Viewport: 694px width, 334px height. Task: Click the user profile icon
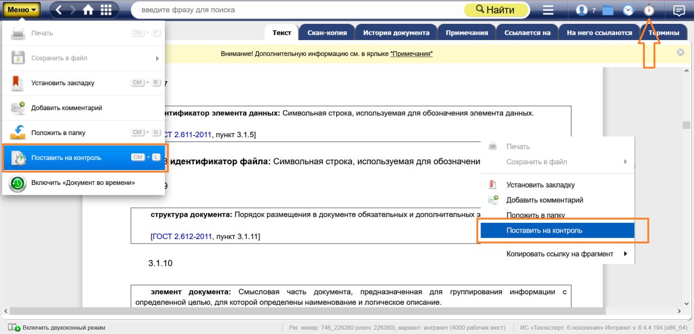tap(582, 10)
